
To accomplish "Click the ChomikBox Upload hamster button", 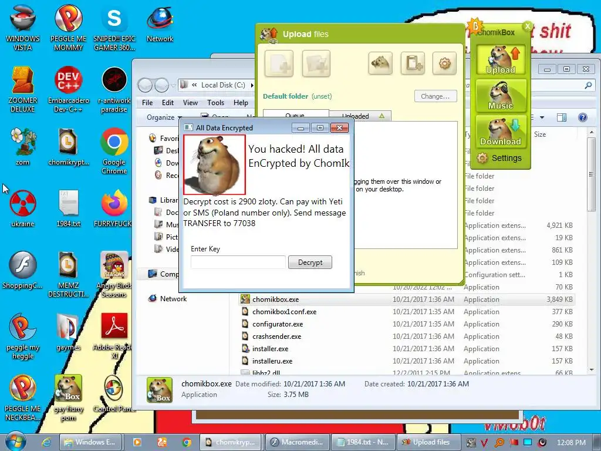I will tap(501, 60).
